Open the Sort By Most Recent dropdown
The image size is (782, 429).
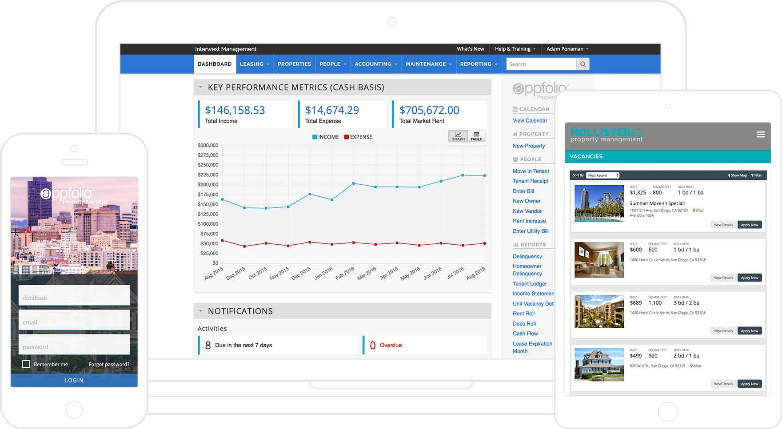click(602, 175)
